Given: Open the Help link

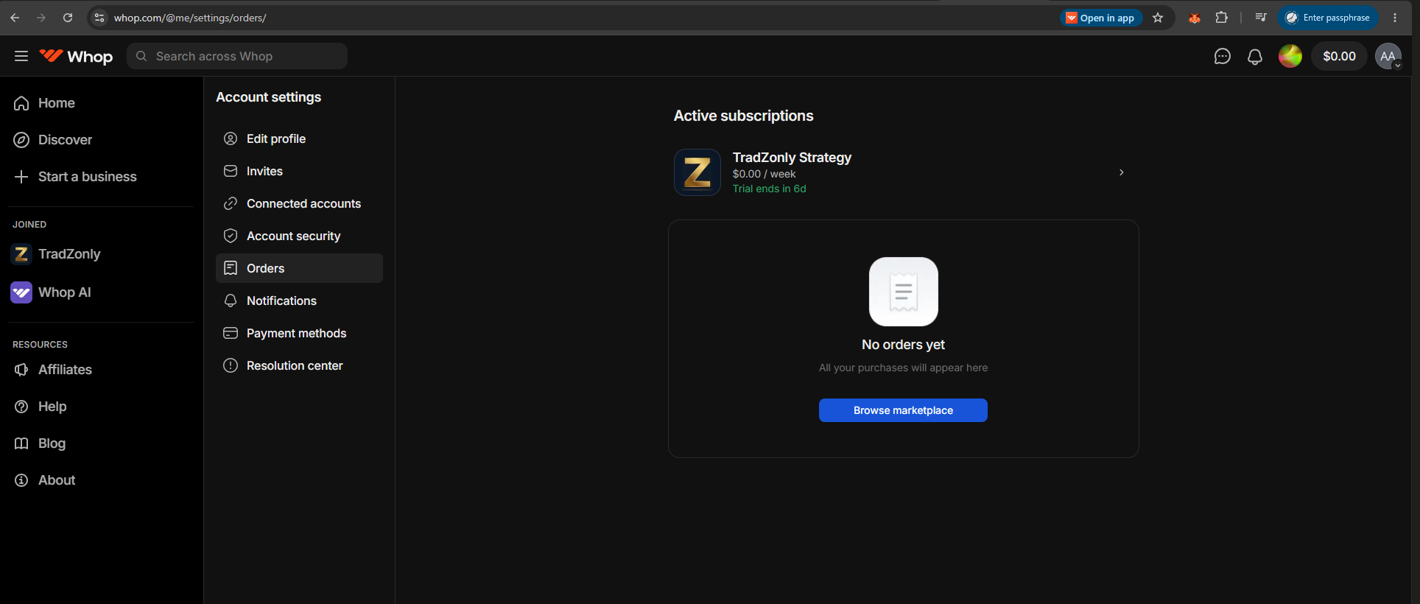Looking at the screenshot, I should pos(52,407).
